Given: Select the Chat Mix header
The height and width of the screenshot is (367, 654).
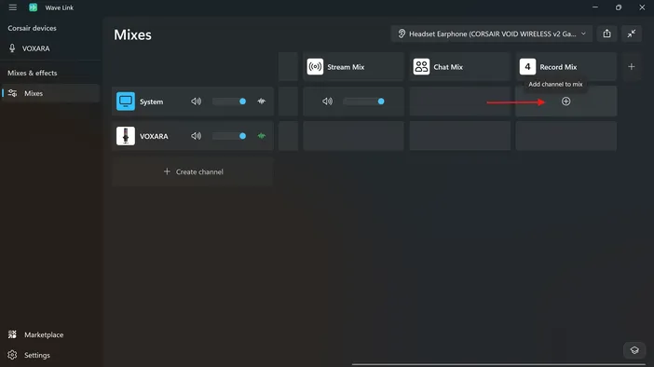Looking at the screenshot, I should pos(459,67).
